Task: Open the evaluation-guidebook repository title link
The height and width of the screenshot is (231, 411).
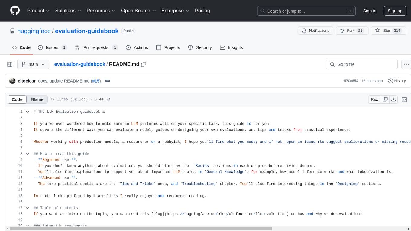Action: 87,31
